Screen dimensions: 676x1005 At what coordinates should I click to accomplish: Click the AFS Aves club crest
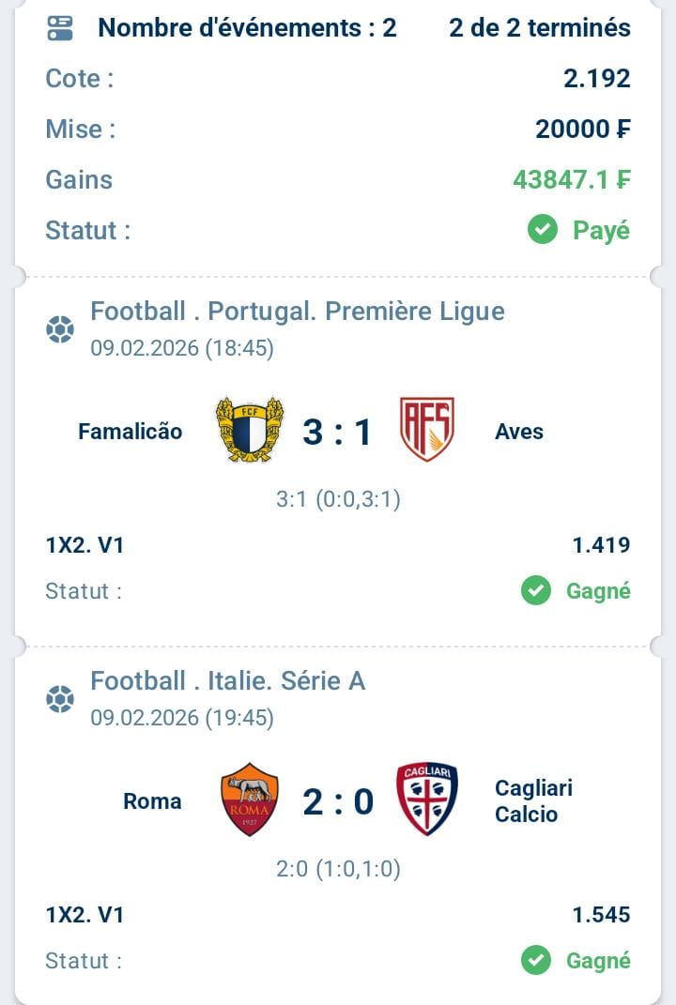pyautogui.click(x=426, y=429)
